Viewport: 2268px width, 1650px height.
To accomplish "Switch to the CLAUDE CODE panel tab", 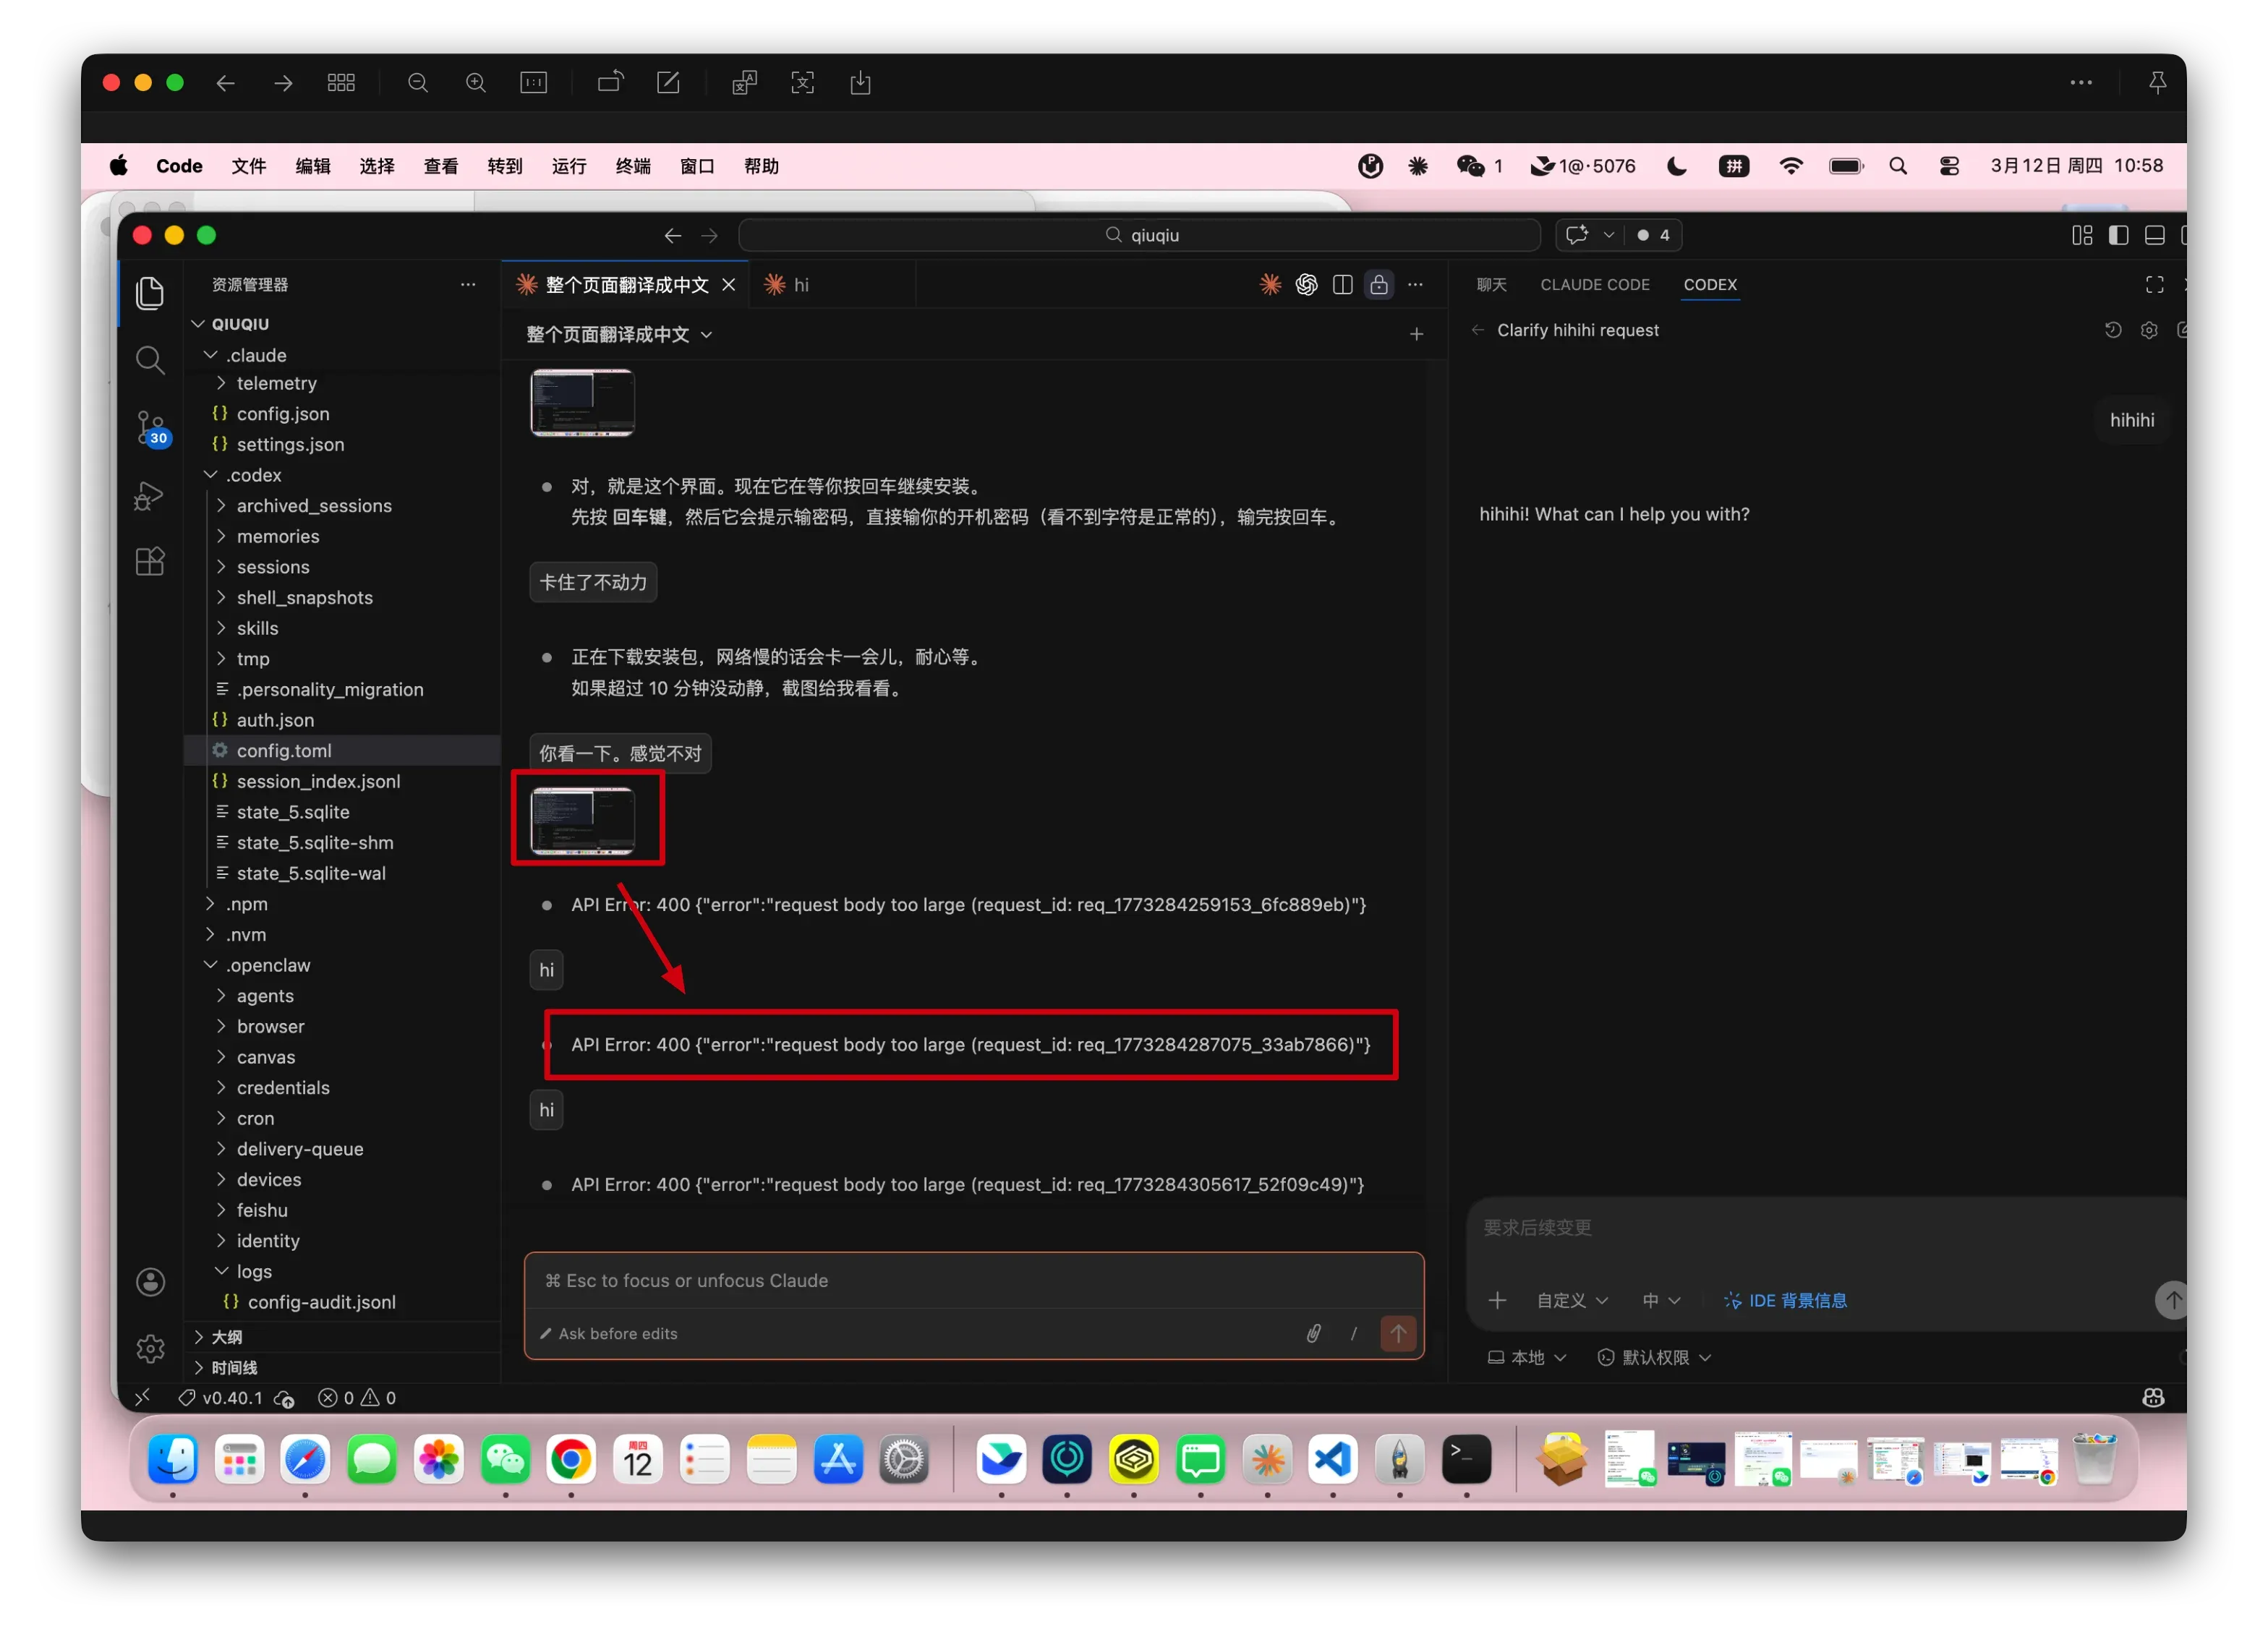I will [1595, 285].
